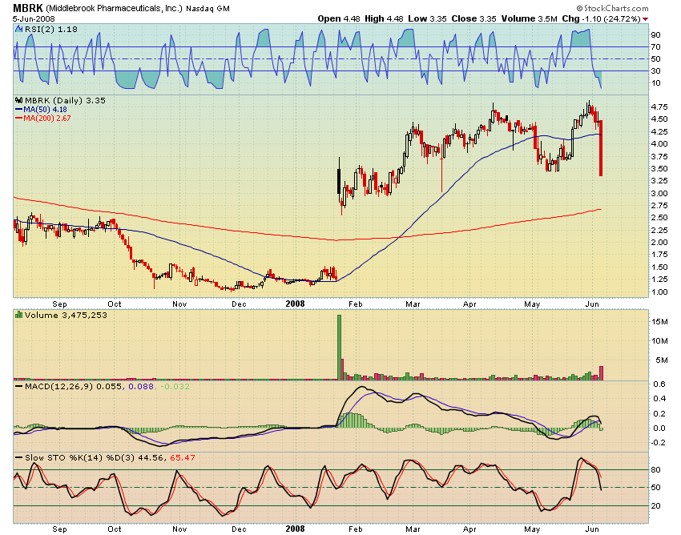Image resolution: width=681 pixels, height=535 pixels.
Task: Click the candlestick icon beside MBRK (Daily)
Action: coord(19,100)
